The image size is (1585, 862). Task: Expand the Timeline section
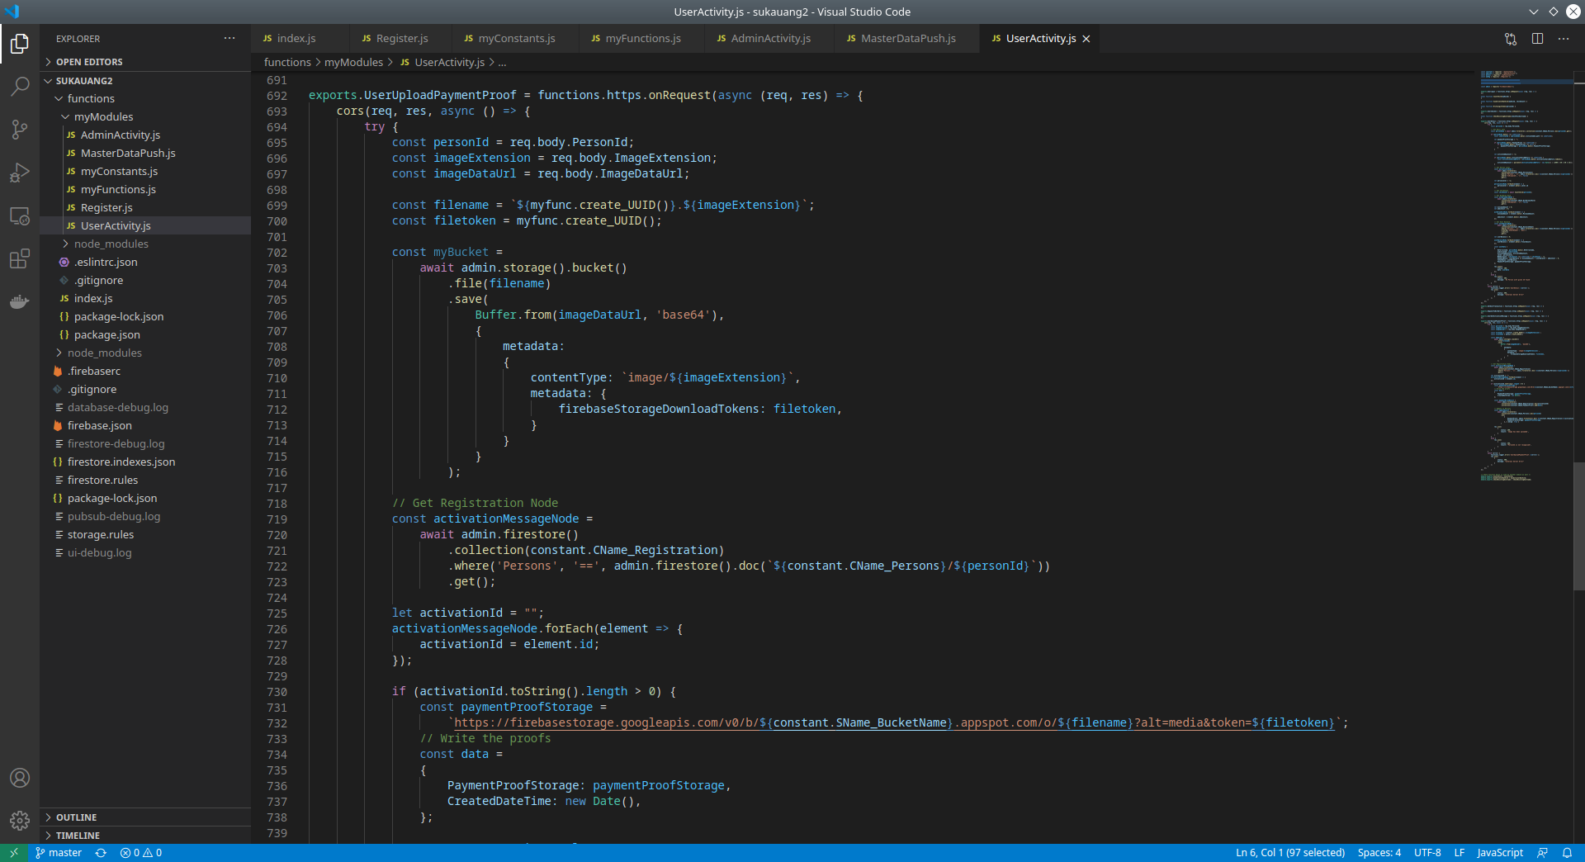pyautogui.click(x=145, y=836)
